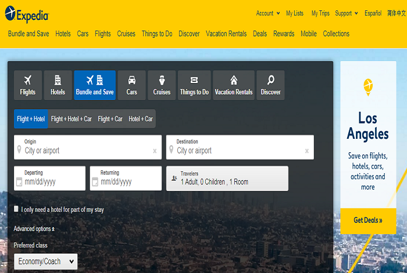Open Flights in top navigation
Screen dimensions: 407x273
102,34
